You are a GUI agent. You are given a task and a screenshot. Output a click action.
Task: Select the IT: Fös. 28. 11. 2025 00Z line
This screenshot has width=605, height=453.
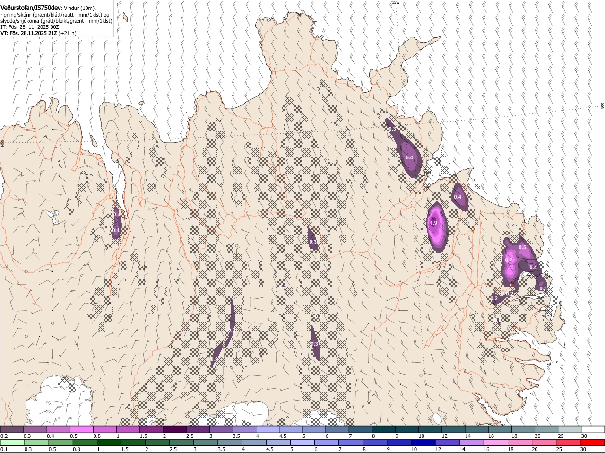[30, 27]
